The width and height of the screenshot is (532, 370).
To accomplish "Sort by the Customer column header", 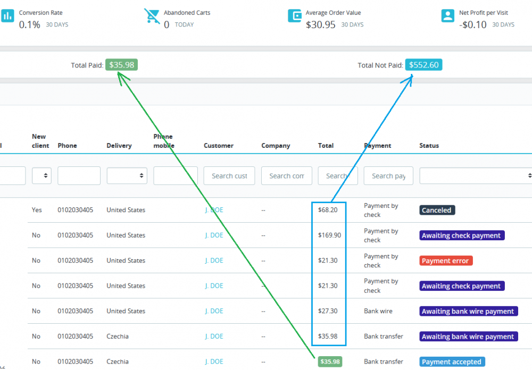I will [219, 146].
